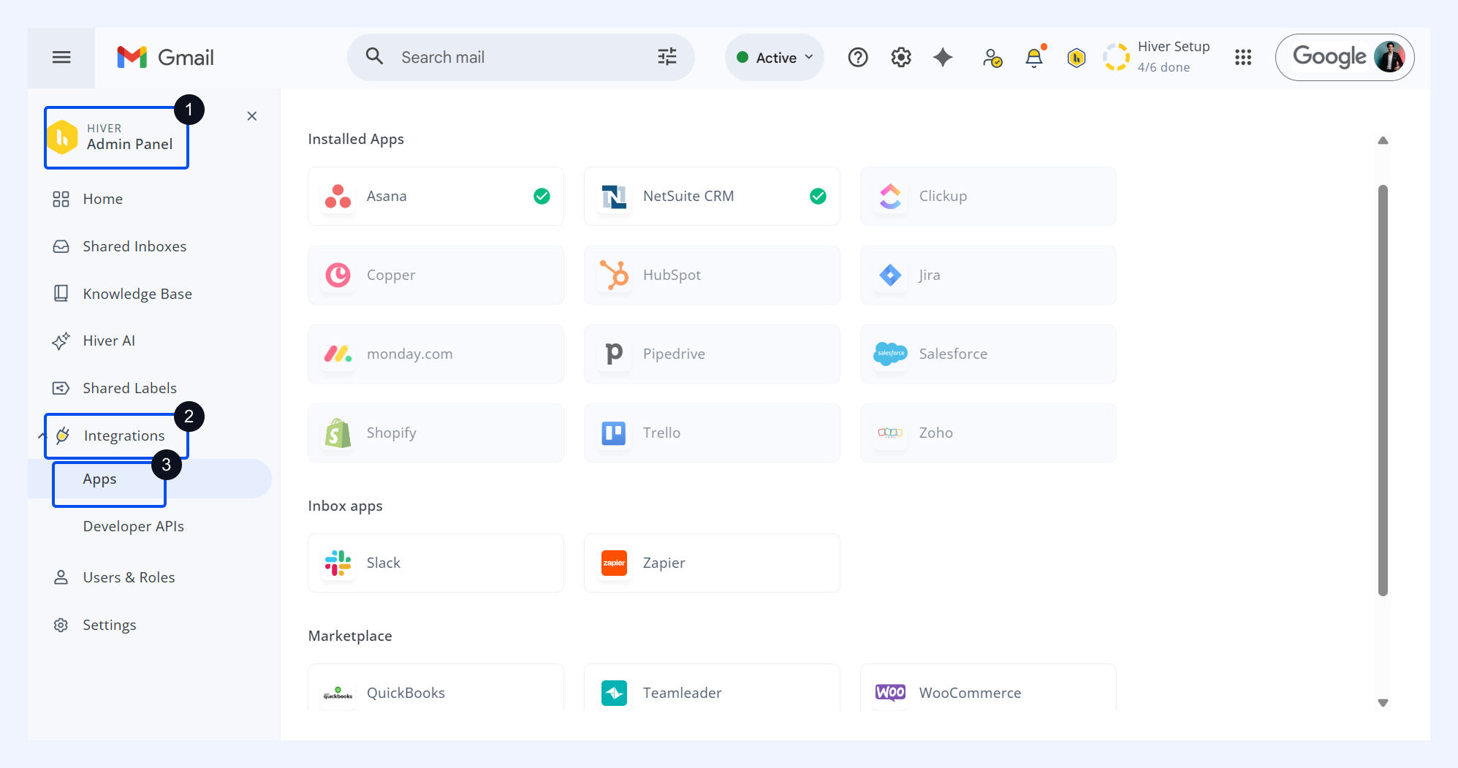Image resolution: width=1458 pixels, height=768 pixels.
Task: Open the Google apps grid
Action: coord(1243,57)
